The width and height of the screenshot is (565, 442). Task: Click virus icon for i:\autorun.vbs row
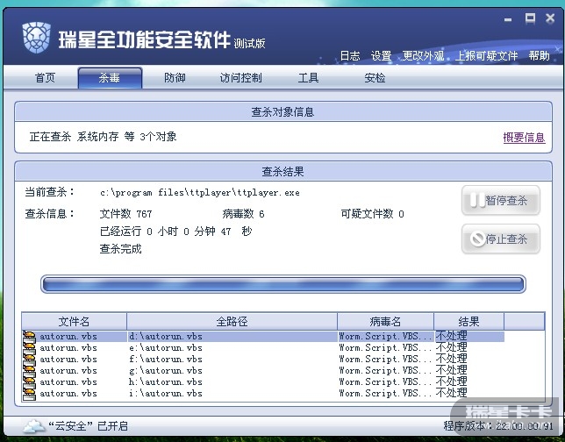29,394
